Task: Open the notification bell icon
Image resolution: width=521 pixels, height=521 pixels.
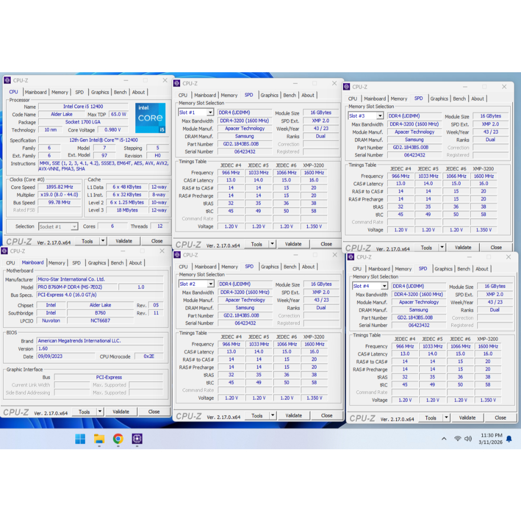Action: pyautogui.click(x=509, y=439)
